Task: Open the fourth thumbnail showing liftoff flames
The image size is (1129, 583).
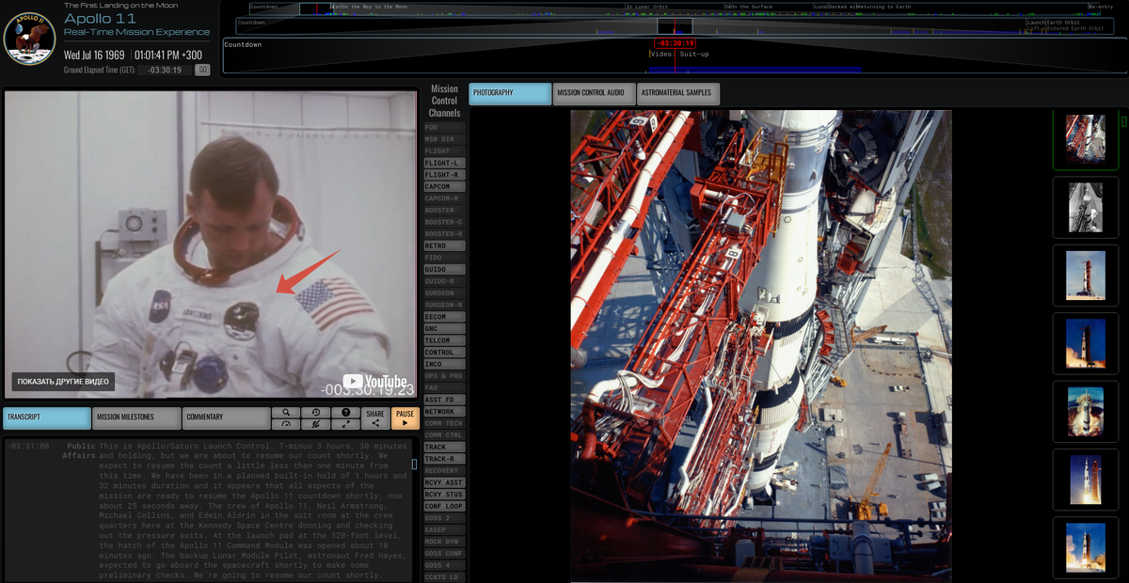Action: [x=1085, y=342]
